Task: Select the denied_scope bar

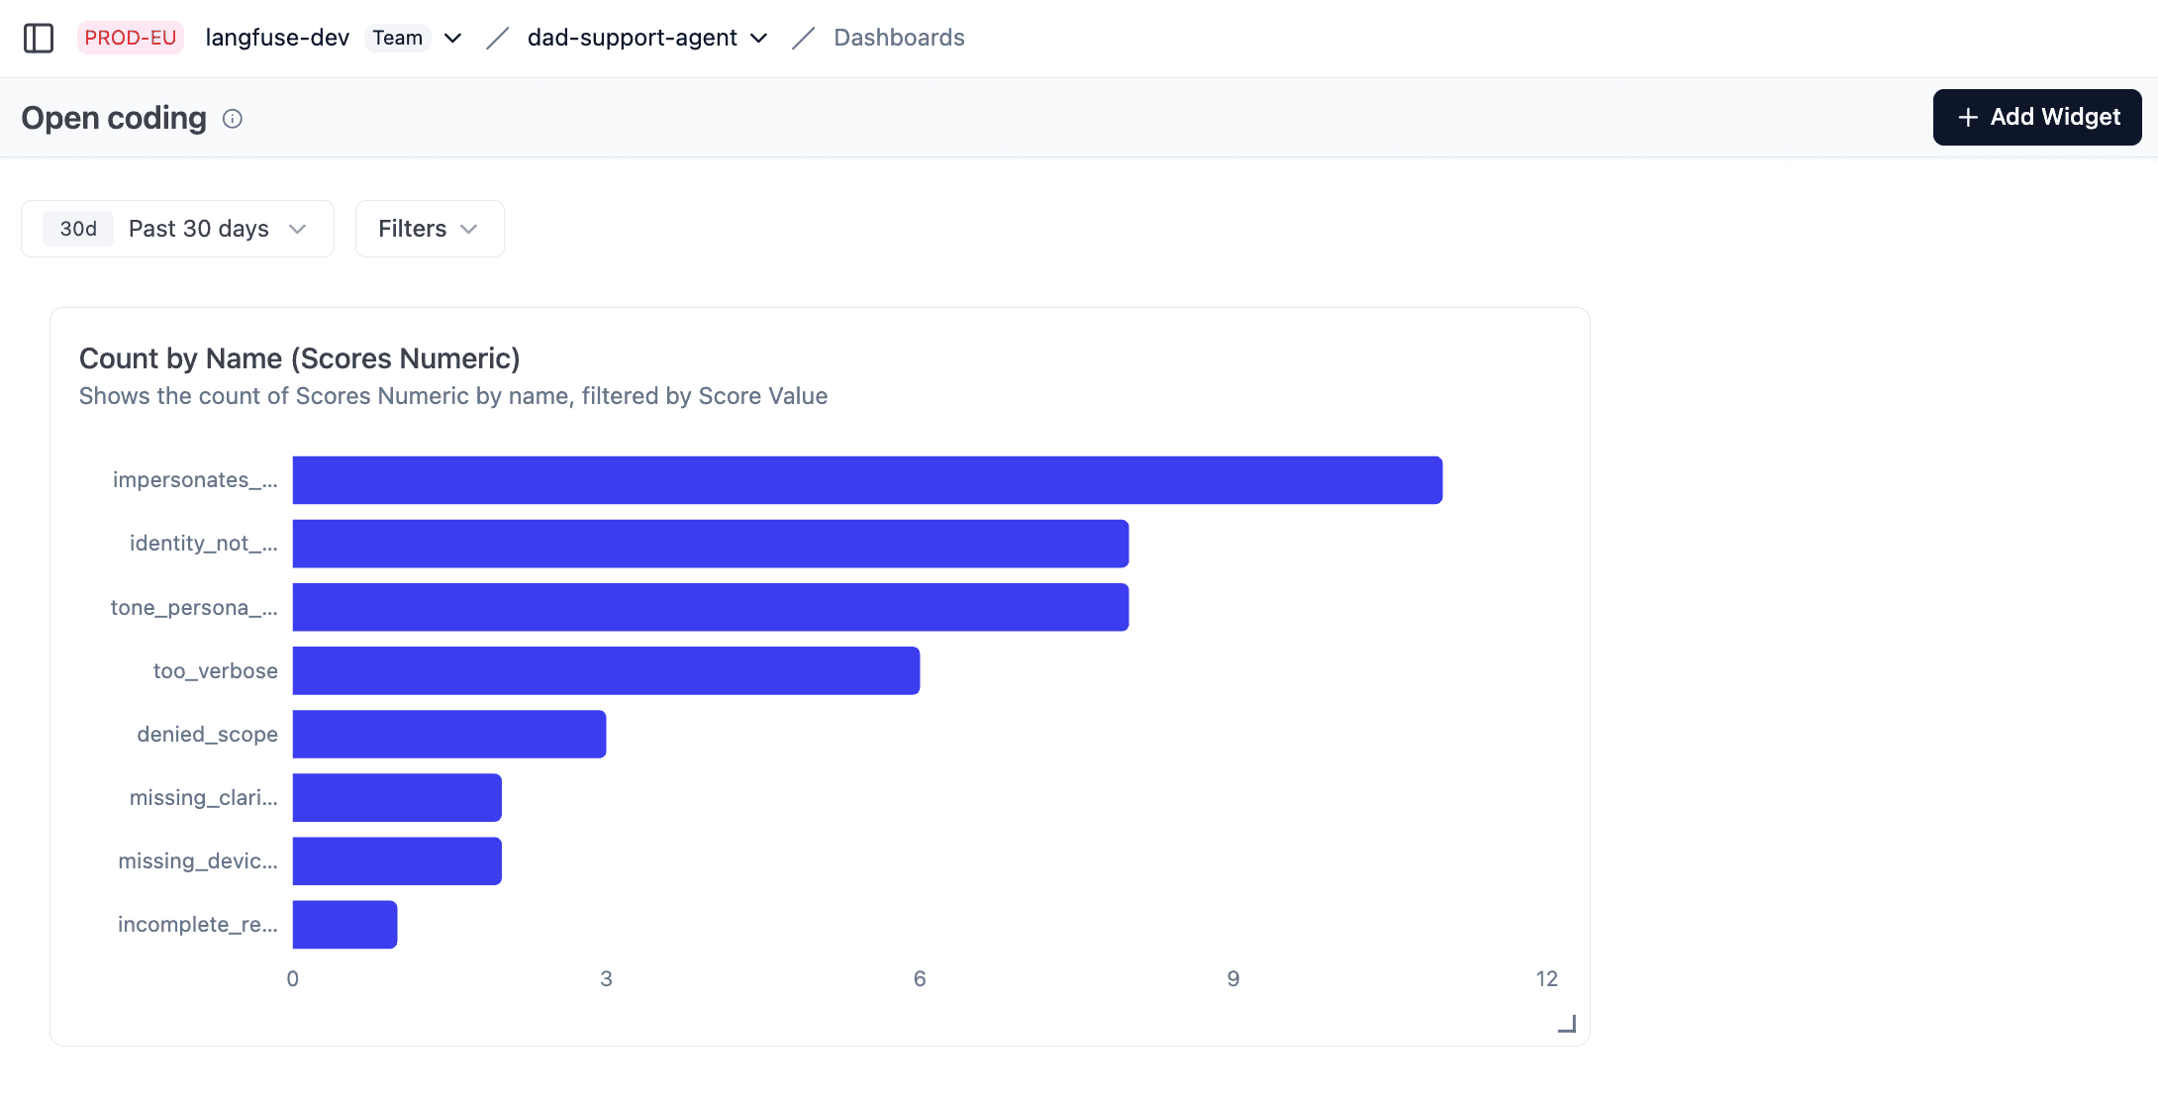Action: tap(449, 734)
